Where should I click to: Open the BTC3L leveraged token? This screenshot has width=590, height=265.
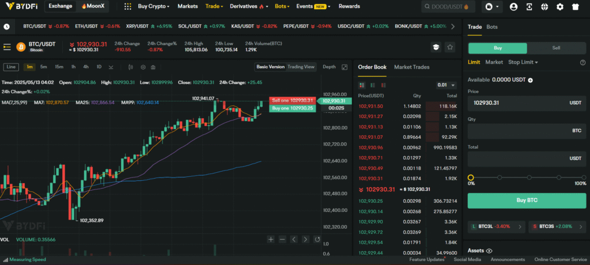pos(497,226)
